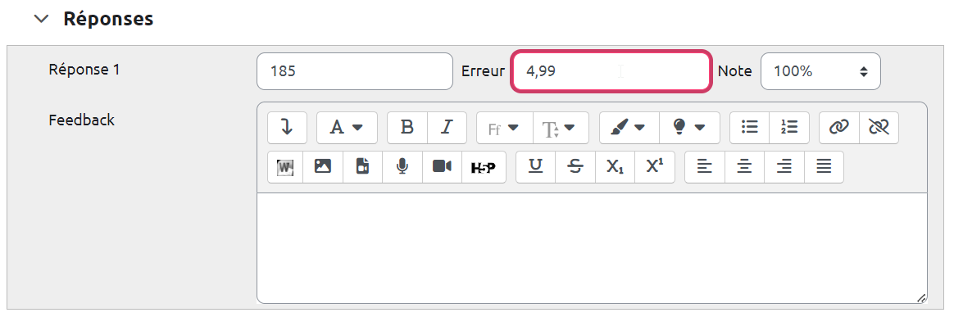Insert an unordered bullet list
Screen dimensions: 954x317
tap(750, 128)
